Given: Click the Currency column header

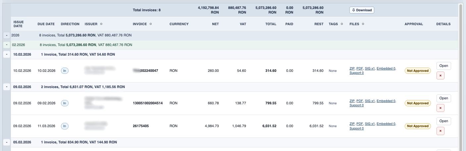Looking at the screenshot, I should coord(179,24).
